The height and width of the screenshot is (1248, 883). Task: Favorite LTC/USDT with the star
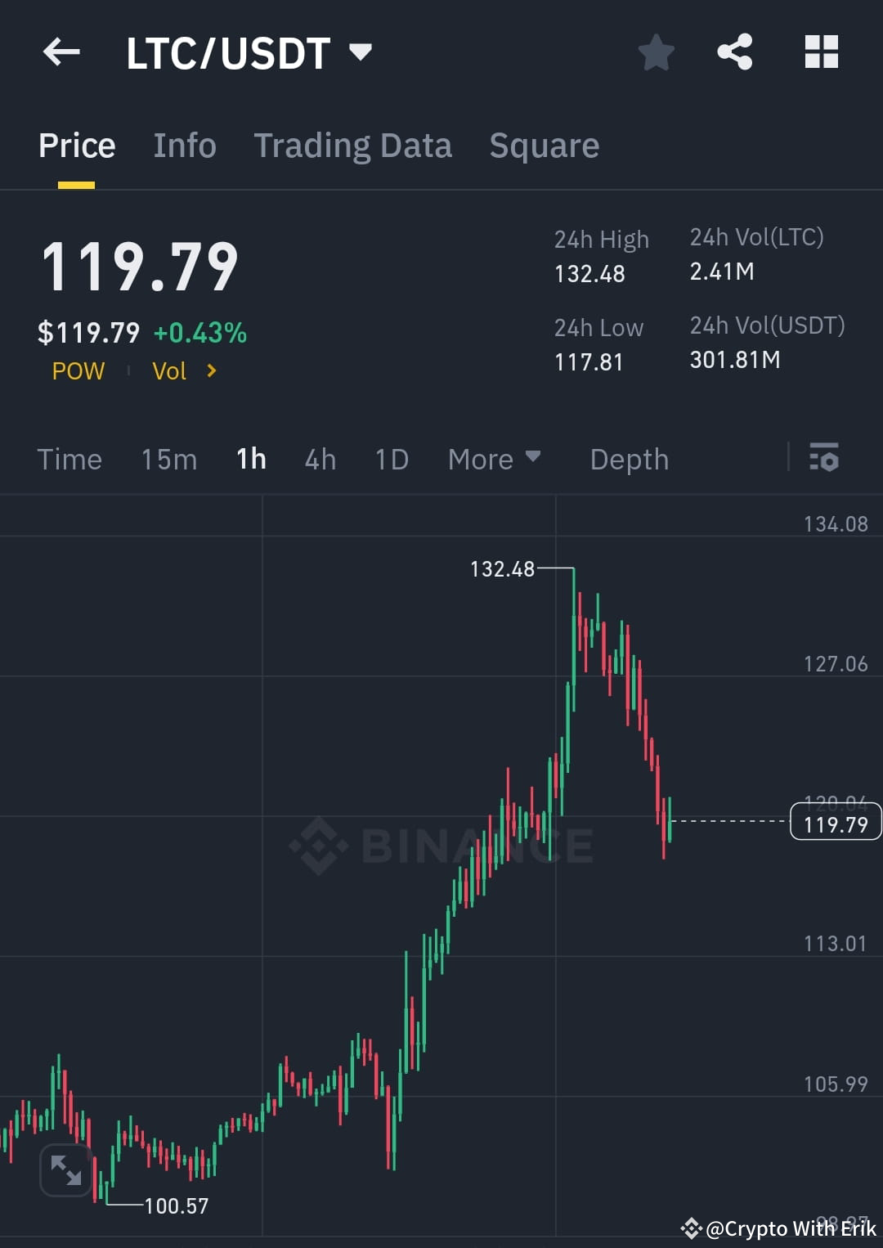pos(657,52)
